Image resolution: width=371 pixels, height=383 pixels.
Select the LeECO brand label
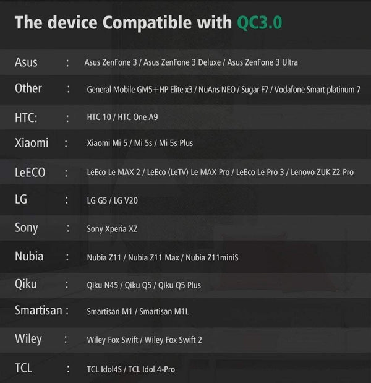tap(30, 171)
